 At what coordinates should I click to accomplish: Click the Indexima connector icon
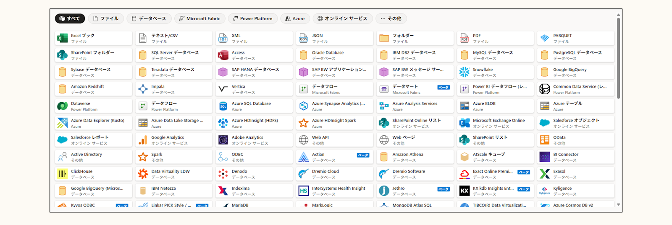223,191
